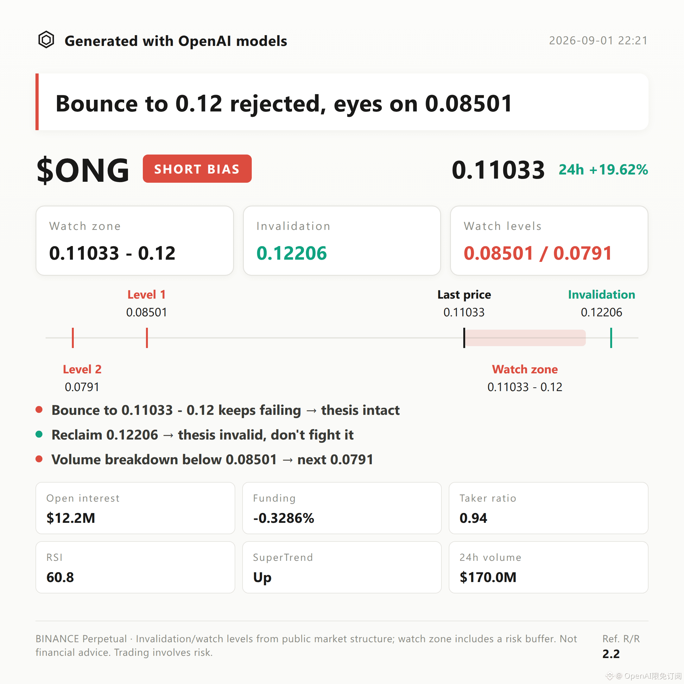The image size is (684, 684).
Task: Click the green bullet before Reclaim 0.12206
Action: 39,434
